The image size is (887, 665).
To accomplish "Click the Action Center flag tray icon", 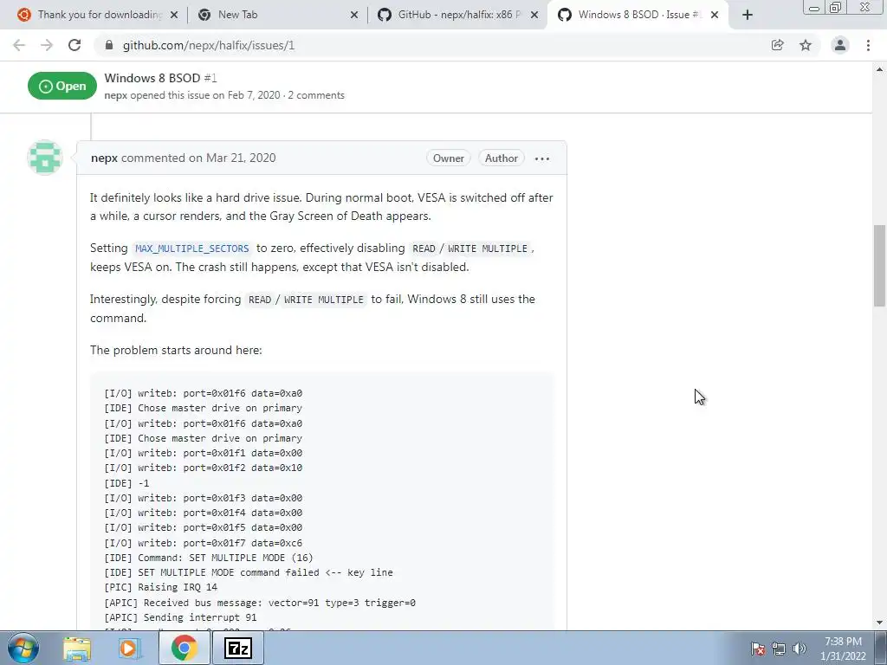I will [757, 649].
